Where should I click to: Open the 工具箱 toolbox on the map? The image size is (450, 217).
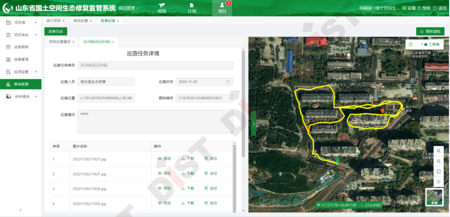click(x=432, y=44)
